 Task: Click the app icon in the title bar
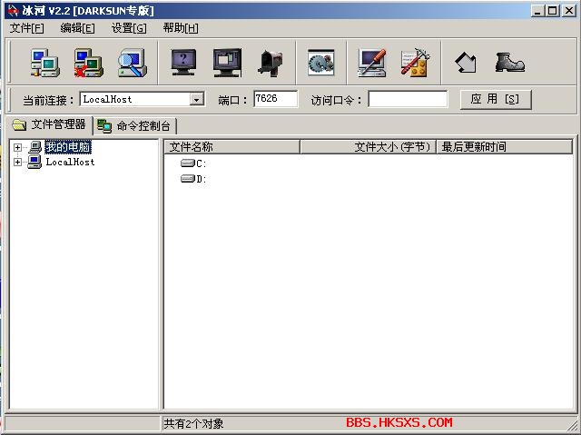[13, 10]
